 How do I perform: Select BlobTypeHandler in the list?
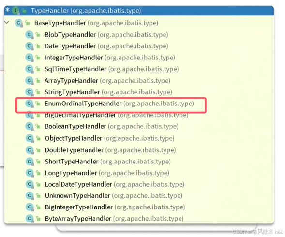tap(106, 35)
